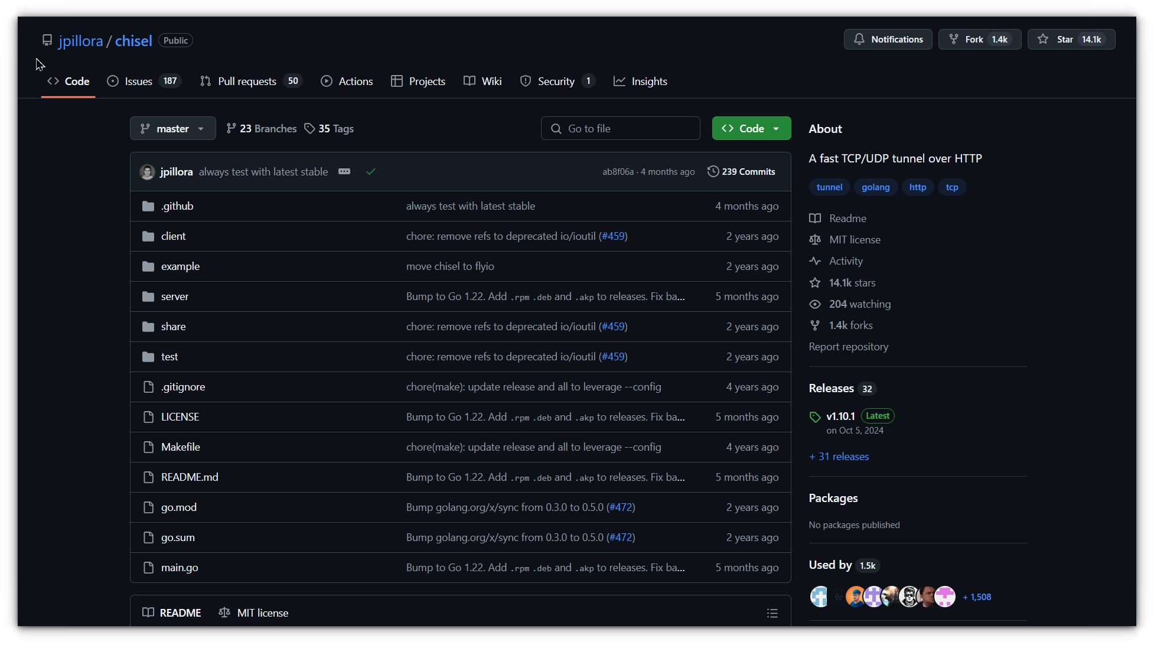
Task: Expand the master branch selector
Action: tap(172, 128)
